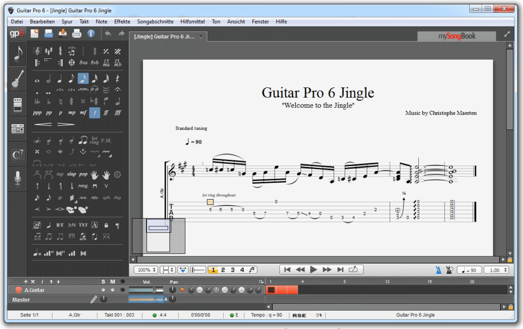Open the guitar instrument panel
The width and height of the screenshot is (523, 329).
click(x=18, y=79)
